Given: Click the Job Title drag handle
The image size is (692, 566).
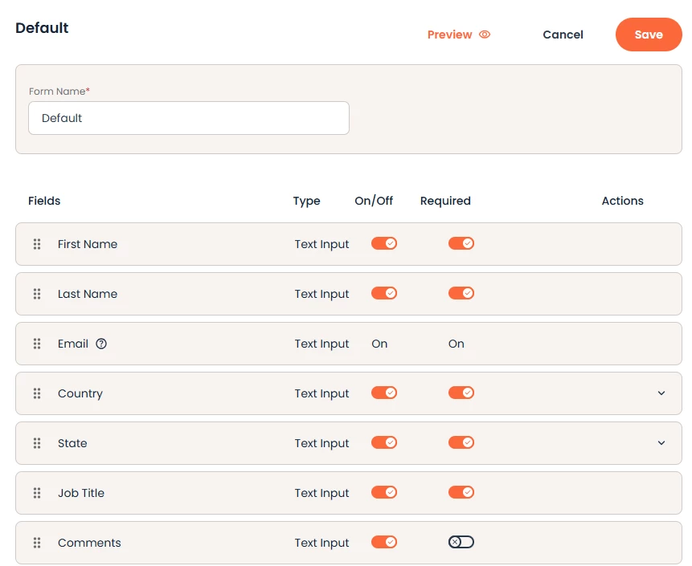Looking at the screenshot, I should tap(37, 493).
